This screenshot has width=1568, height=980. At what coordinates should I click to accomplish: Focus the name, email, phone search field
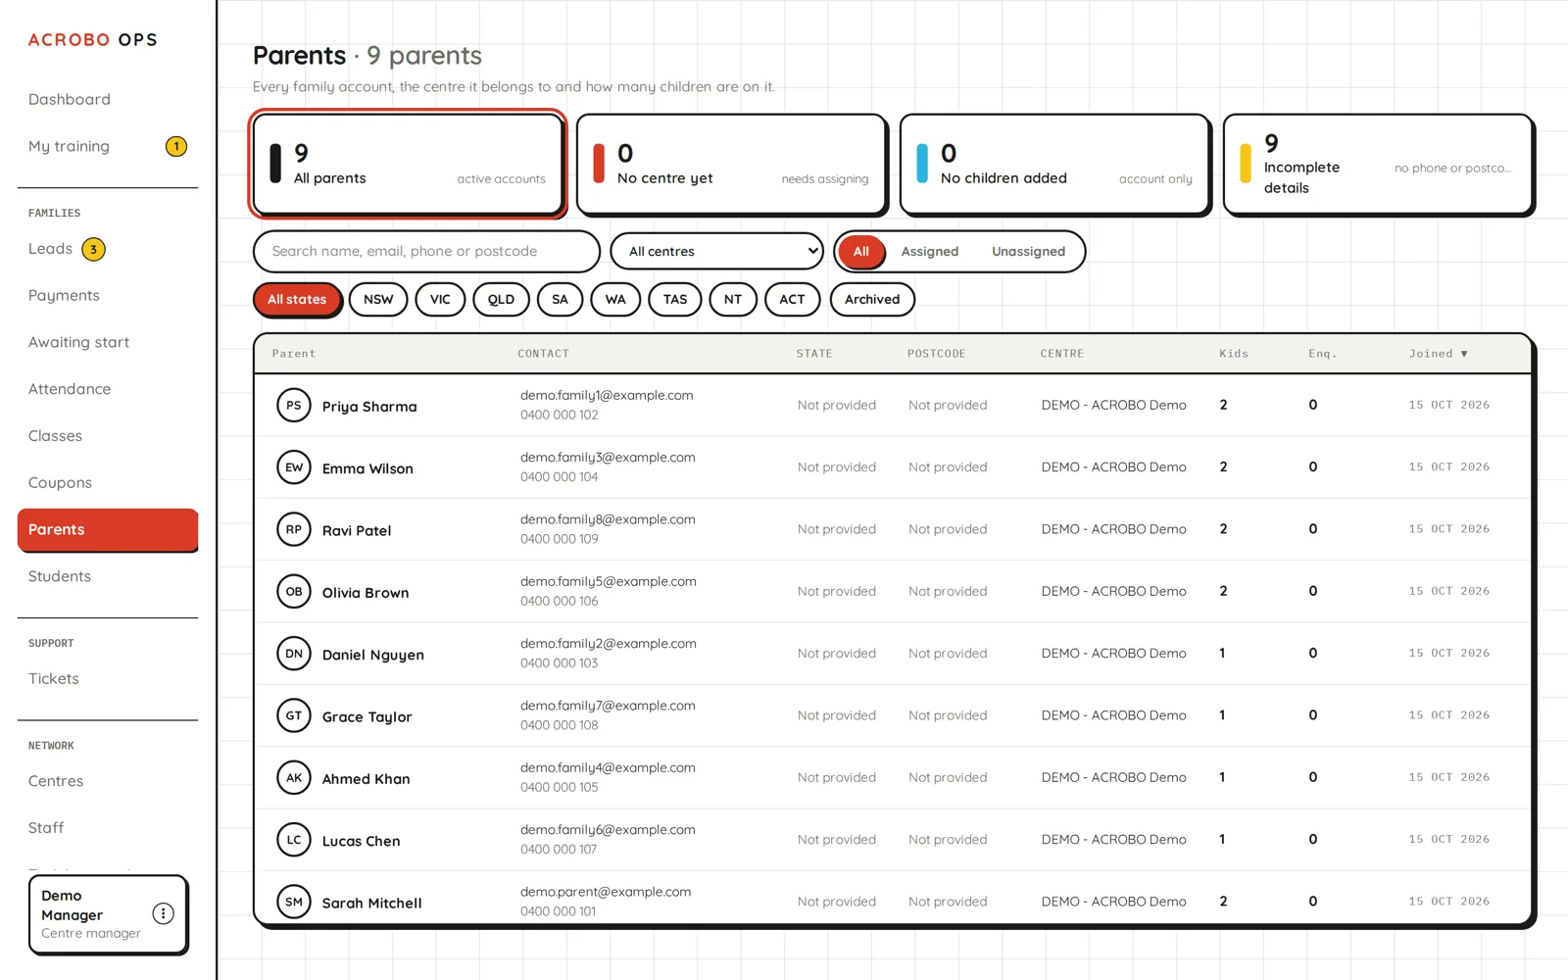click(426, 251)
